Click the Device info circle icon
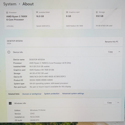The image size is (125, 125). (x=9, y=52)
